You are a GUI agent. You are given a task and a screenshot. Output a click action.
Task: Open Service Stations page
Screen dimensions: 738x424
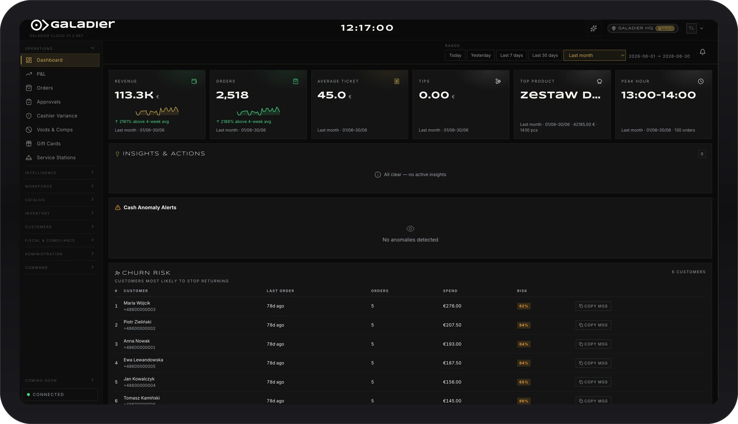coord(60,157)
